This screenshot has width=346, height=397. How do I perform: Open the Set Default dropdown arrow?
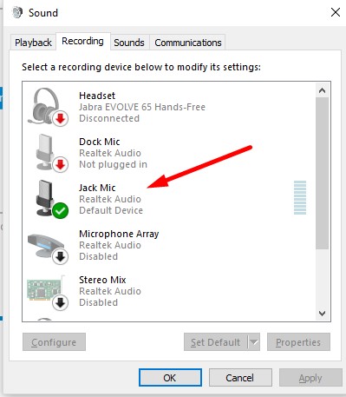[x=254, y=342]
